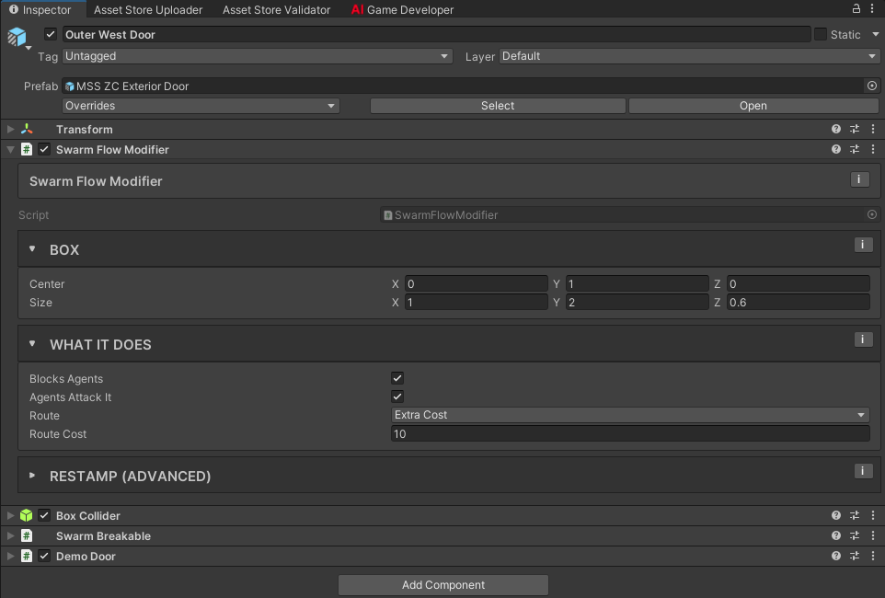Open help for Swarm Flow Modifier component
Image resolution: width=885 pixels, height=598 pixels.
pos(836,150)
